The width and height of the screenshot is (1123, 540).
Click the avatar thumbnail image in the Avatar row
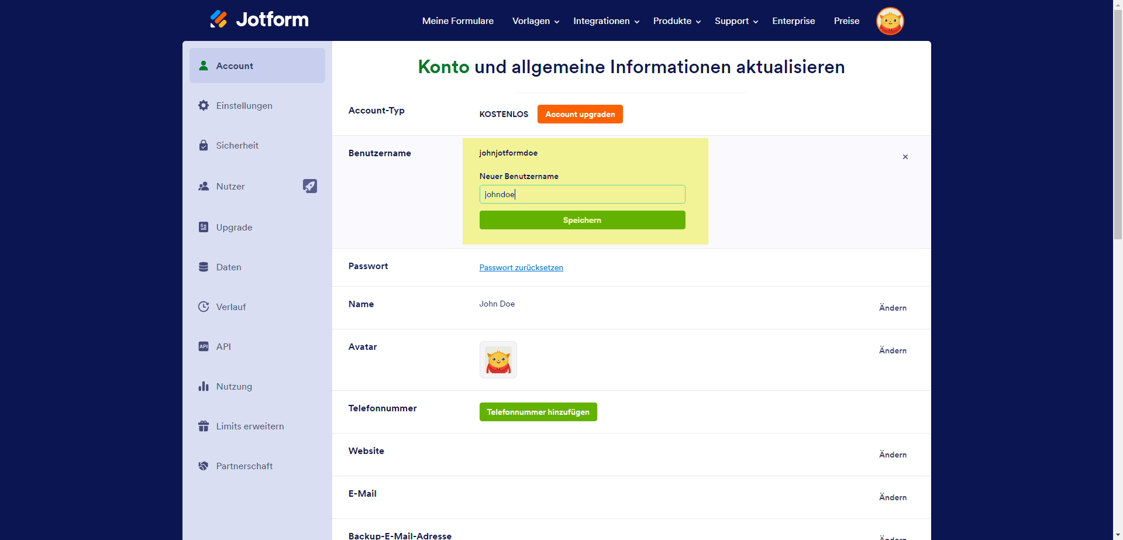[498, 360]
